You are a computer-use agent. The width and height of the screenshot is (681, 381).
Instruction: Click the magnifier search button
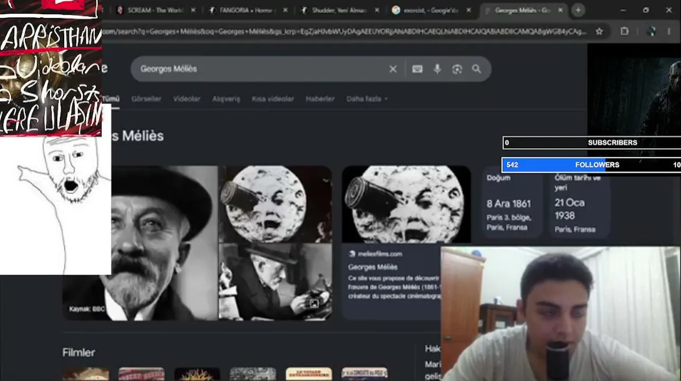(476, 69)
